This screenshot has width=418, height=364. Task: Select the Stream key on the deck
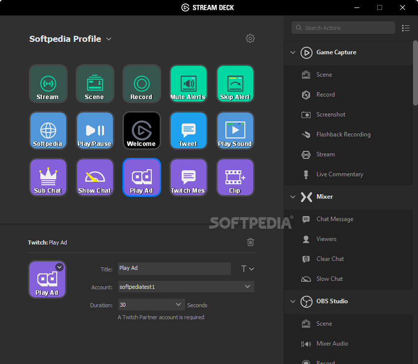(x=48, y=84)
